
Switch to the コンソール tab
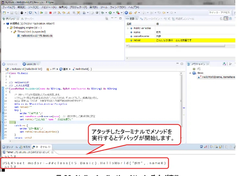click(10, 147)
